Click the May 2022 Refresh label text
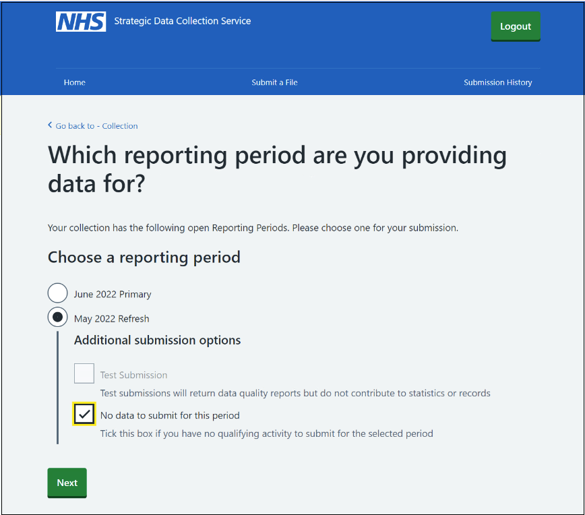Viewport: 585px width, 515px height. point(112,319)
